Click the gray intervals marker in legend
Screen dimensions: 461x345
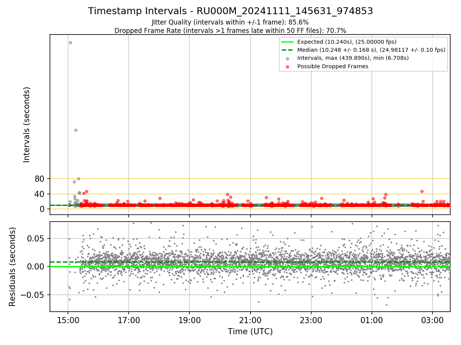coord(287,58)
